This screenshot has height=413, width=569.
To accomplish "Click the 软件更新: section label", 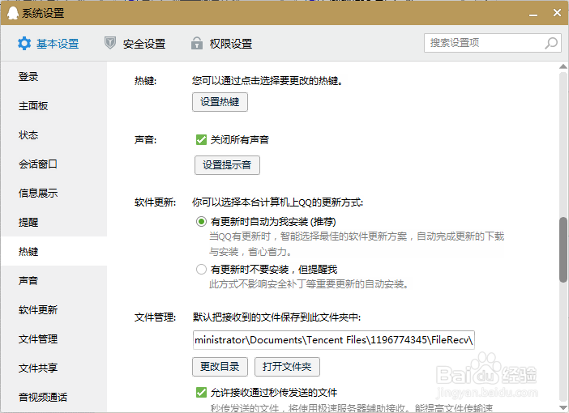I will [x=156, y=202].
